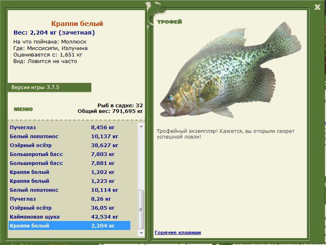Select Краппи белый 1,223 кг row
Image resolution: width=326 pixels, height=245 pixels.
(x=69, y=181)
